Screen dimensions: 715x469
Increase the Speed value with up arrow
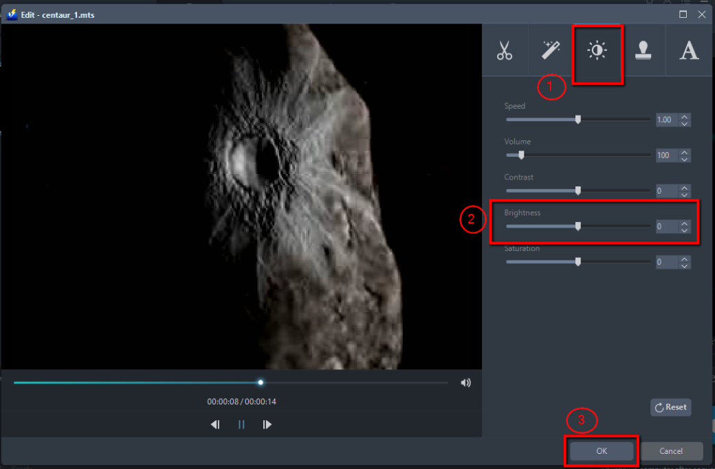click(684, 116)
